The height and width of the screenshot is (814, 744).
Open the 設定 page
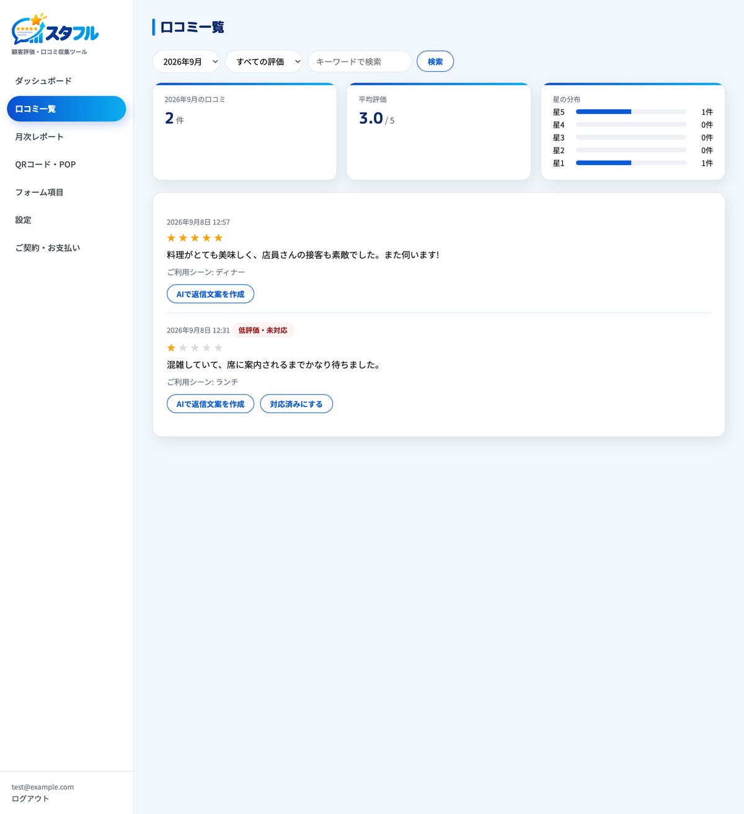[66, 220]
